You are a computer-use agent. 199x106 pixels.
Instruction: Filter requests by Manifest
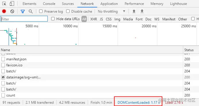pos(169,19)
